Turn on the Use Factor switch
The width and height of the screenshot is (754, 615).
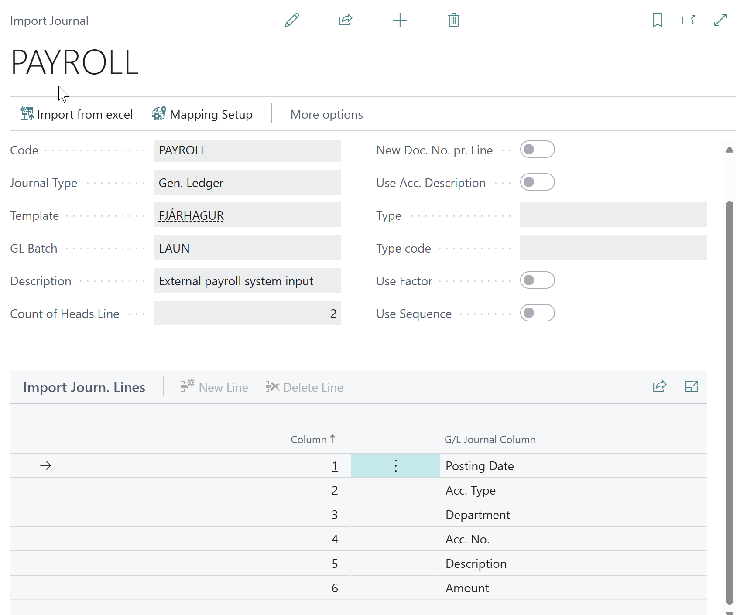pos(537,280)
